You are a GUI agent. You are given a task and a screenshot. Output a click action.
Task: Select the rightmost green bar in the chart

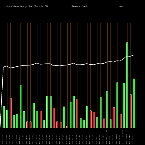click(x=134, y=103)
